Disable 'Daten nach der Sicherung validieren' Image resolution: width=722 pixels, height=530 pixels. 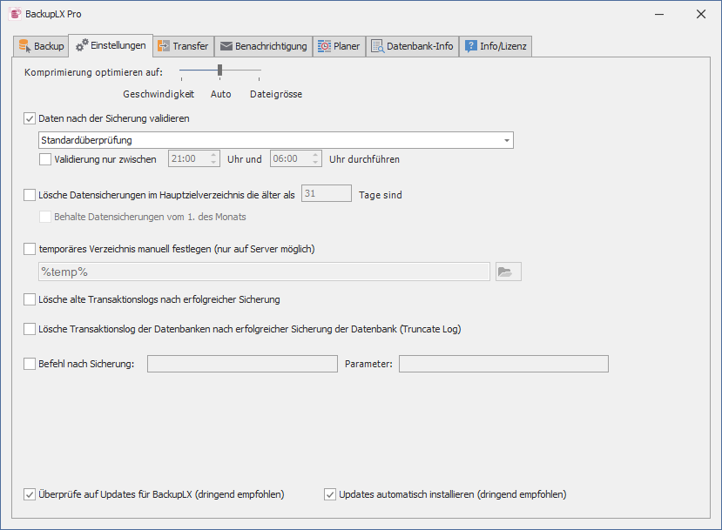point(30,118)
